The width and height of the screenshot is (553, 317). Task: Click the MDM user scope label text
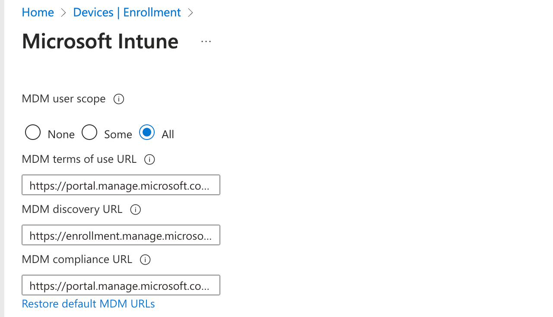tap(64, 99)
